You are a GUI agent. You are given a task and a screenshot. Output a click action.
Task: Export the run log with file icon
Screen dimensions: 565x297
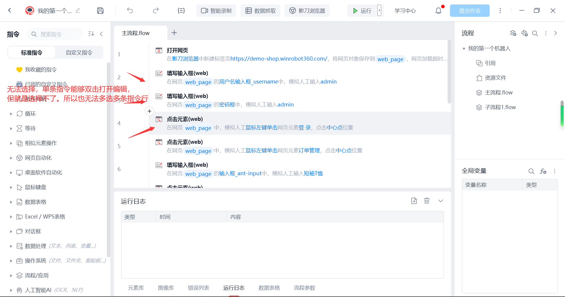pos(414,201)
